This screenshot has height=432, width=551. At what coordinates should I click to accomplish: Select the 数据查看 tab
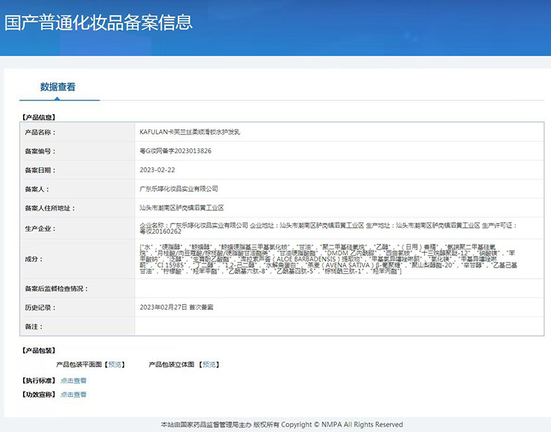coord(58,86)
